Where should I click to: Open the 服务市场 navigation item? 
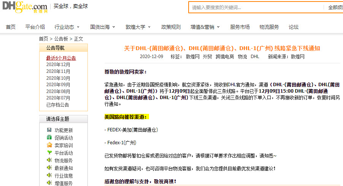click(240, 27)
